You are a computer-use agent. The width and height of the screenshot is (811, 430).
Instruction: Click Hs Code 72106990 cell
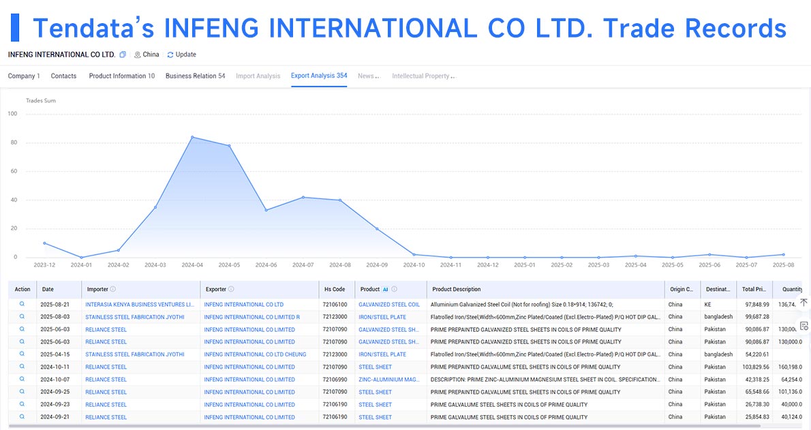click(335, 380)
